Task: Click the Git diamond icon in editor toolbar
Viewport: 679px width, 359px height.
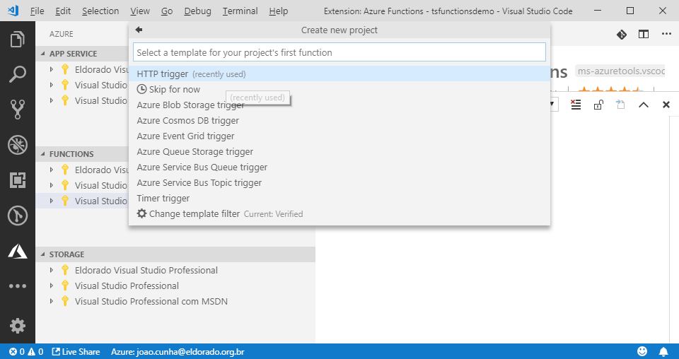Action: click(622, 34)
